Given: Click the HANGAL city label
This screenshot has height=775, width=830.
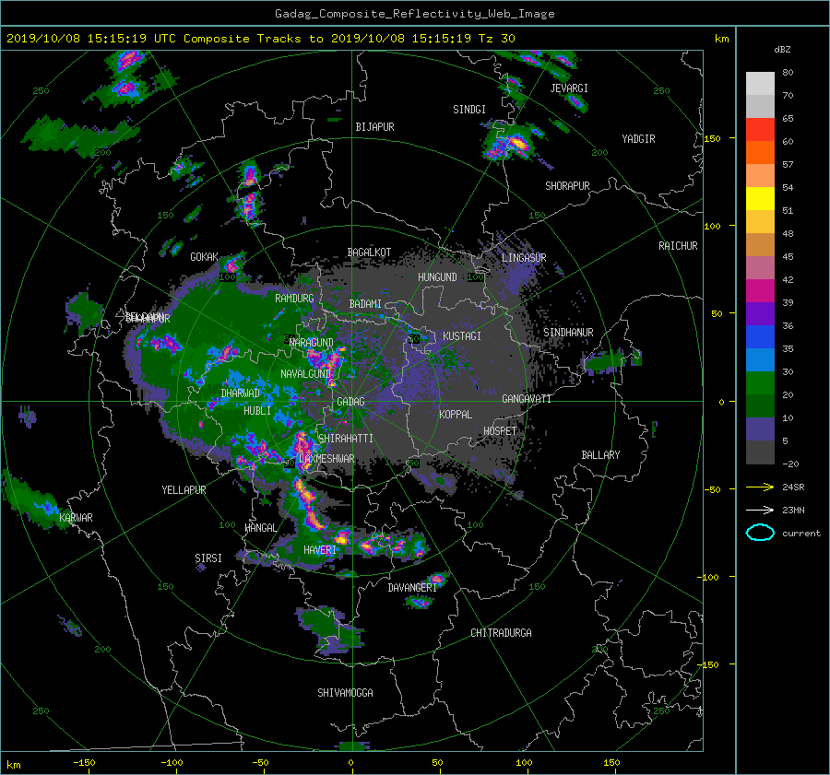Looking at the screenshot, I should (260, 528).
